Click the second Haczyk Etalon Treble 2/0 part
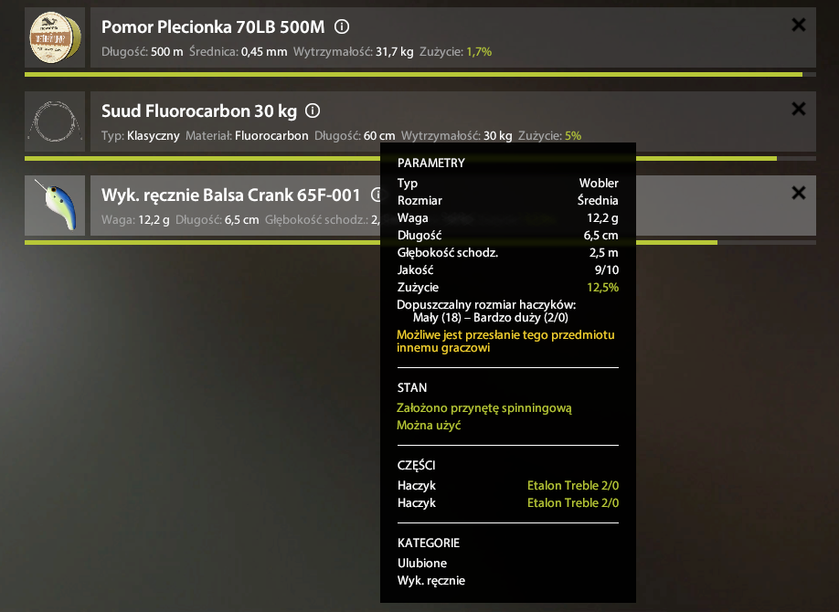The image size is (839, 612). (508, 503)
